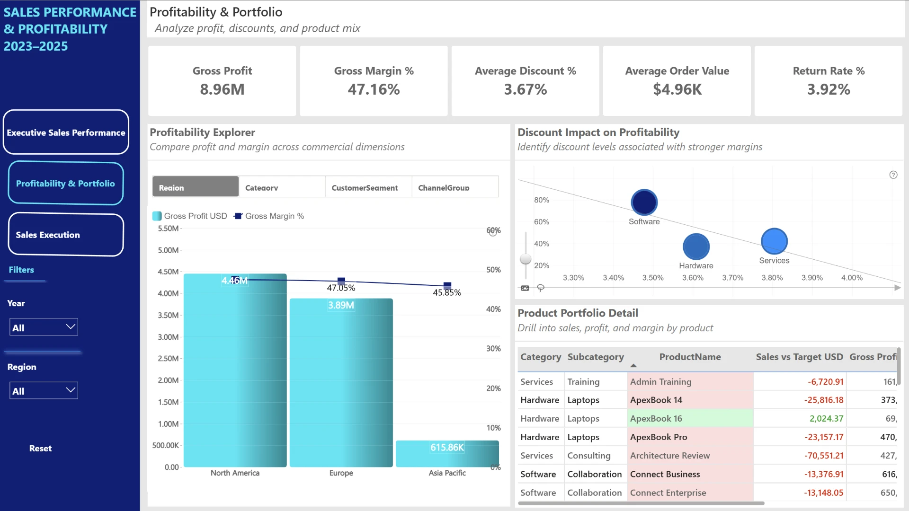This screenshot has height=511, width=909.
Task: Click the Hardware bubble in the scatter chart
Action: [x=696, y=247]
